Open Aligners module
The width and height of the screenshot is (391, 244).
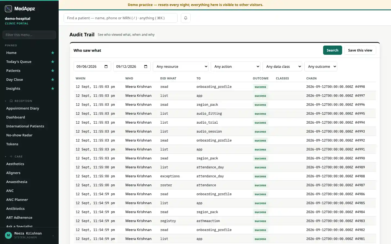point(13,173)
